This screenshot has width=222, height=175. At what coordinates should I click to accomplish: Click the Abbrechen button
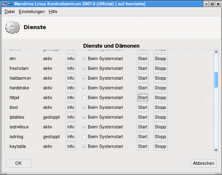pyautogui.click(x=203, y=163)
